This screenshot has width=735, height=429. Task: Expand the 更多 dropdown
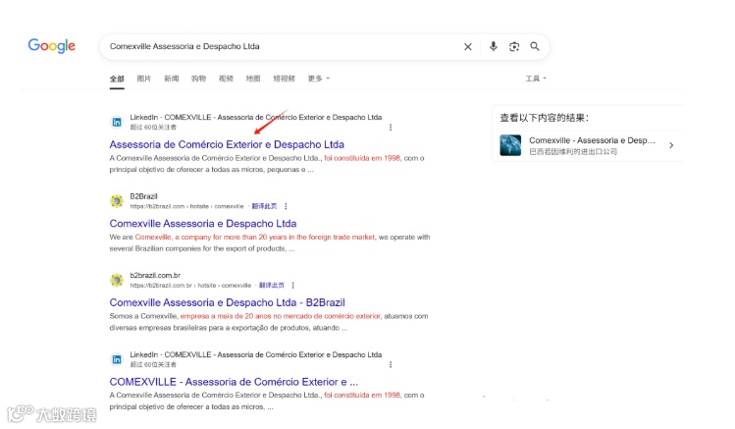click(x=318, y=79)
